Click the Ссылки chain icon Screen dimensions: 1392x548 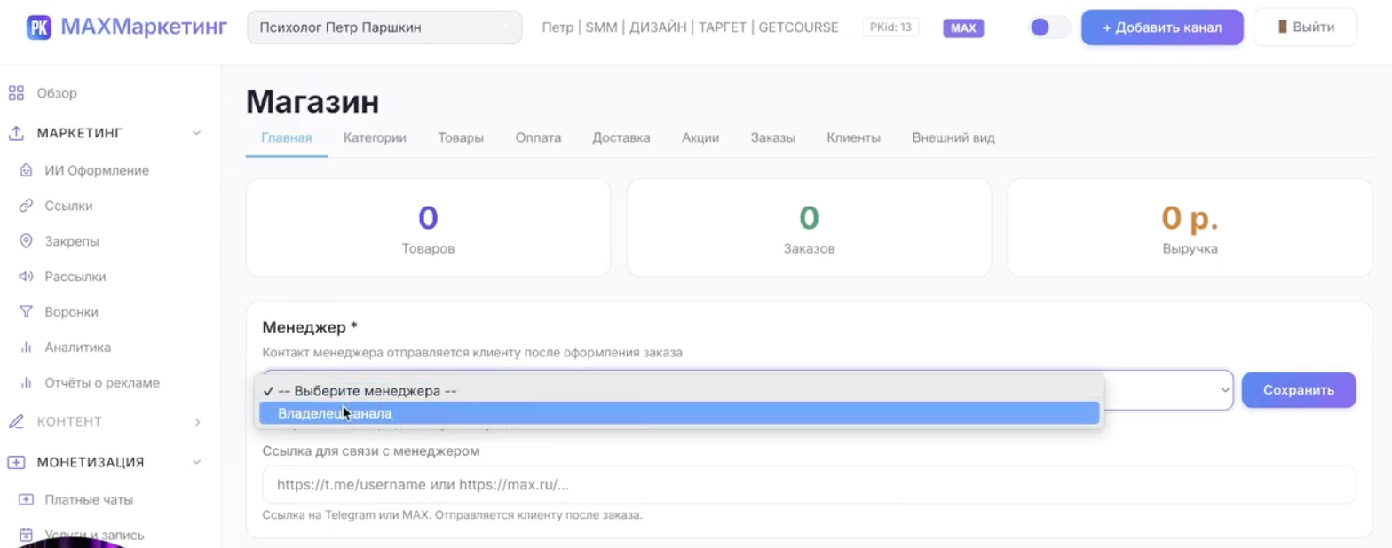point(26,206)
